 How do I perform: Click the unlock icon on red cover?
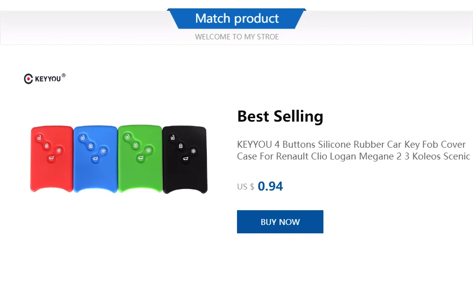tap(39, 137)
